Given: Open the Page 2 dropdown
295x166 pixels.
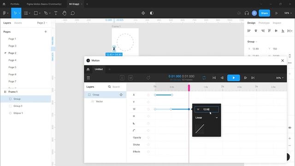Looking at the screenshot, I should click(x=42, y=23).
